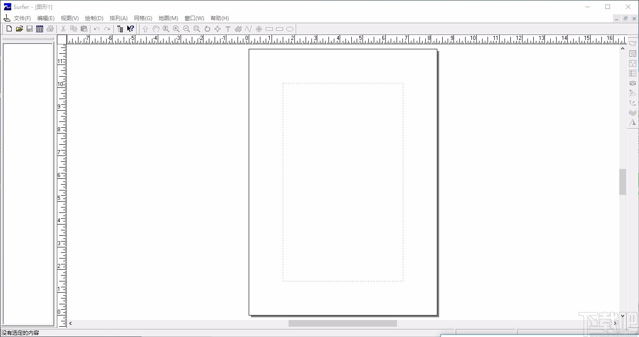This screenshot has width=639, height=337.
Task: Select the Text tool
Action: coord(228,29)
